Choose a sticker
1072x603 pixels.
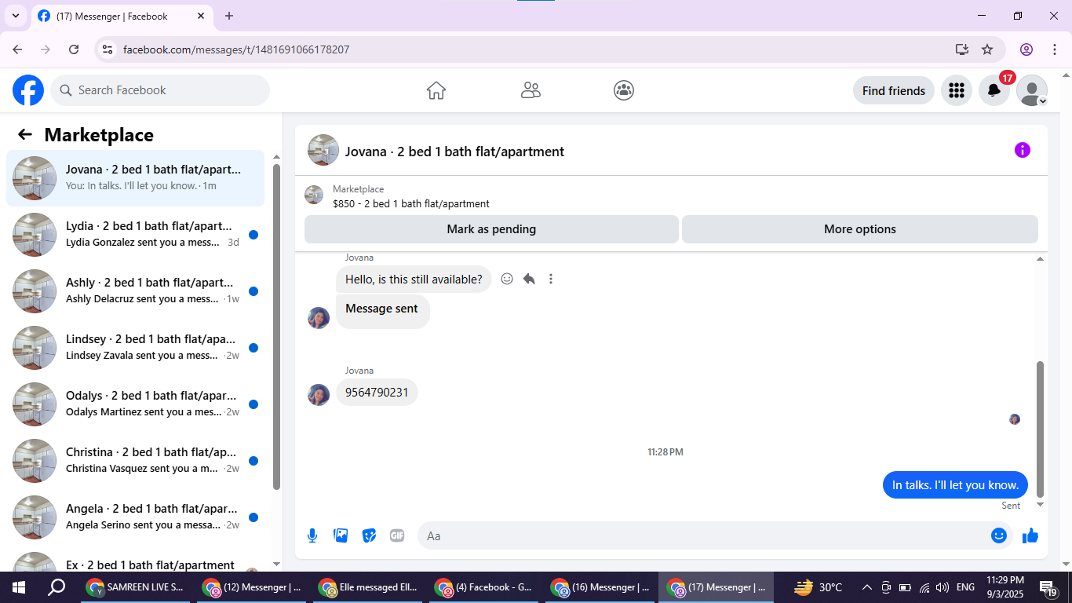369,535
